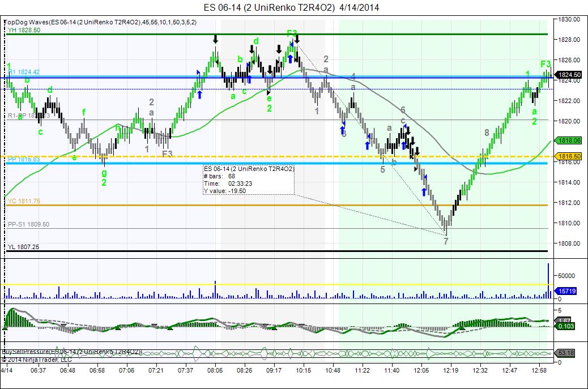Click the 12:47 time axis label
588x389 pixels.
[x=509, y=370]
